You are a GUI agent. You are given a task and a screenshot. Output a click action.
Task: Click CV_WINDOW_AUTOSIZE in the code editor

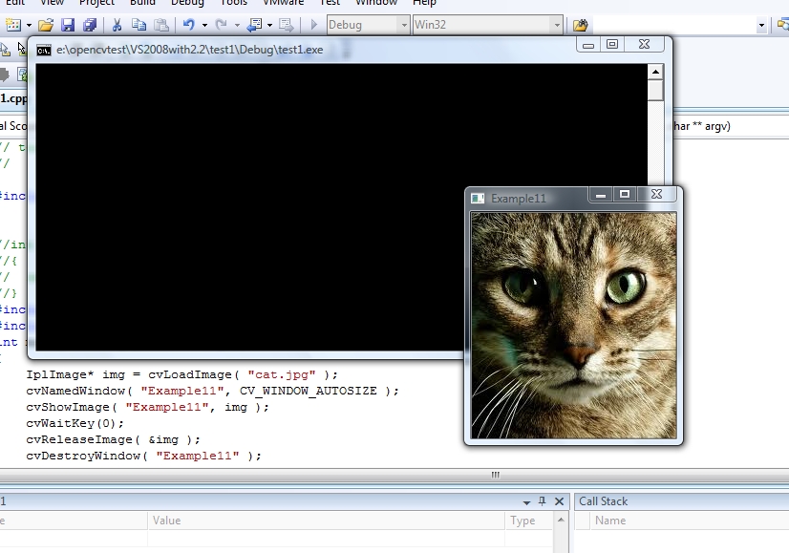click(308, 391)
